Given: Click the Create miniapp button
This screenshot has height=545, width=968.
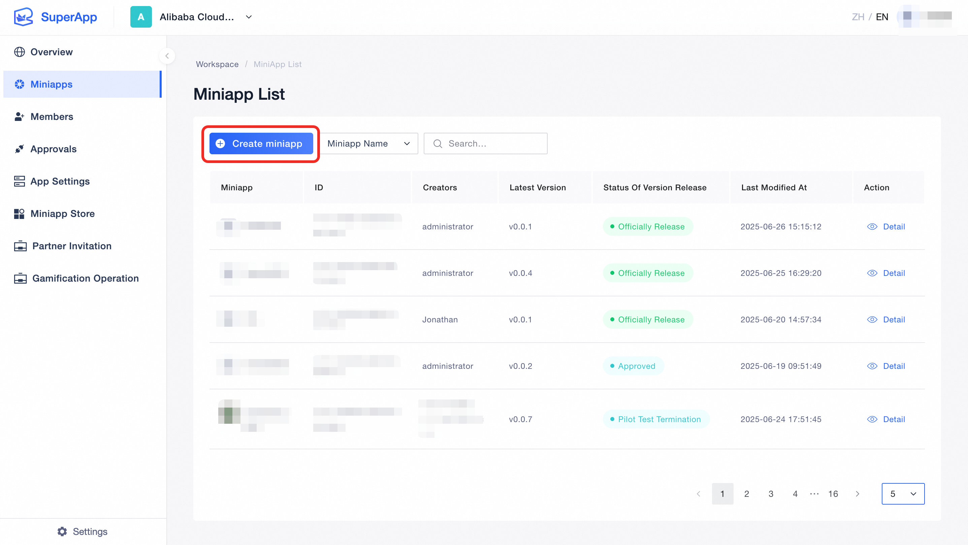Looking at the screenshot, I should coord(261,143).
